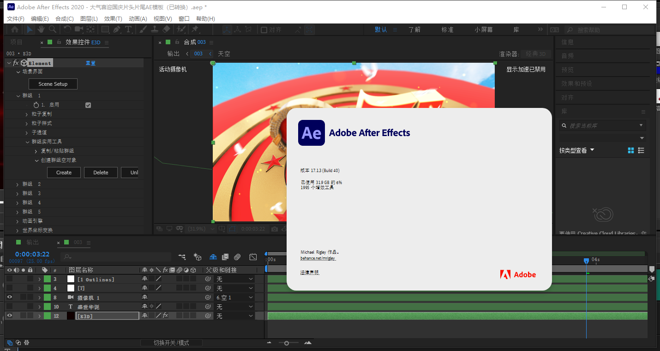Click the Scene Setup button
This screenshot has width=660, height=351.
(53, 84)
